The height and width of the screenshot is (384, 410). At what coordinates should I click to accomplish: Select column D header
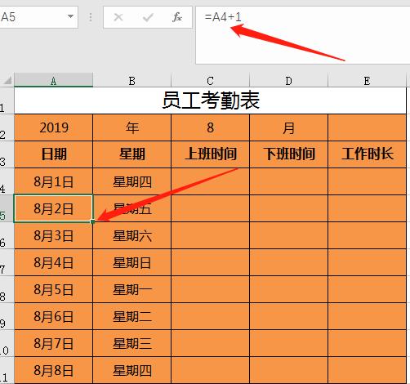(288, 81)
